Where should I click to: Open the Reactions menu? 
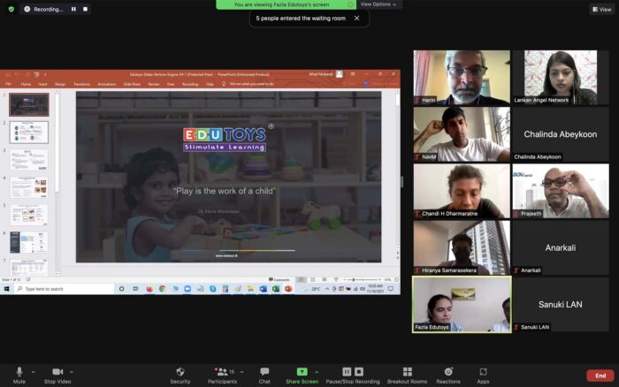[x=447, y=375]
